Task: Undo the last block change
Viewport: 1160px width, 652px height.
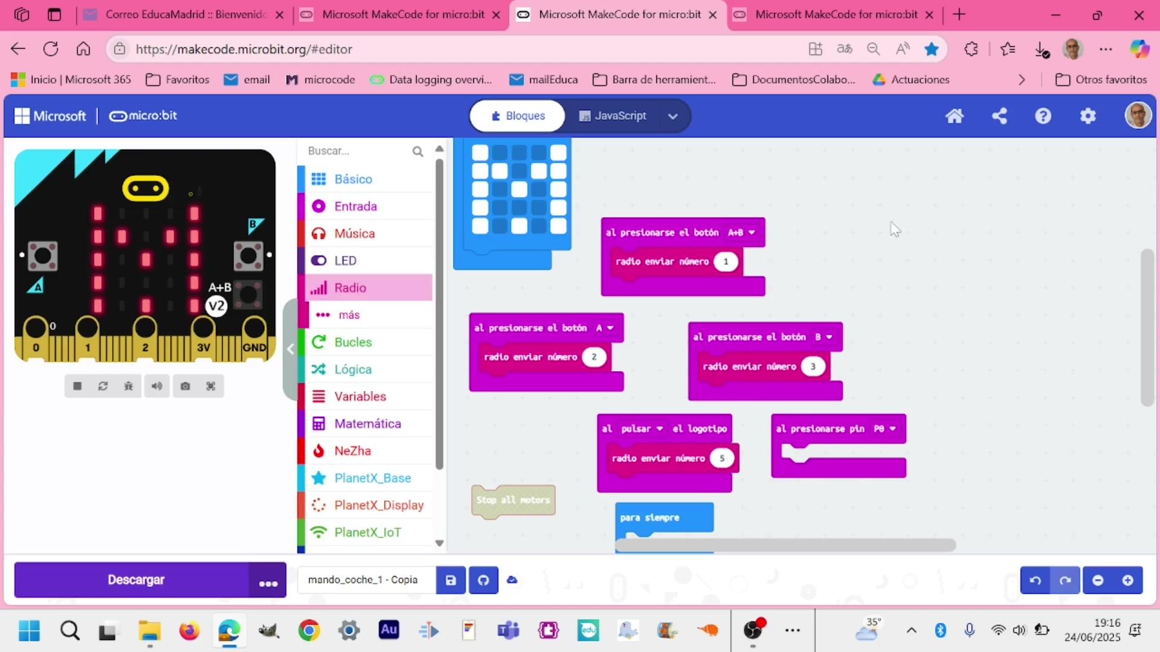Action: pos(1035,580)
